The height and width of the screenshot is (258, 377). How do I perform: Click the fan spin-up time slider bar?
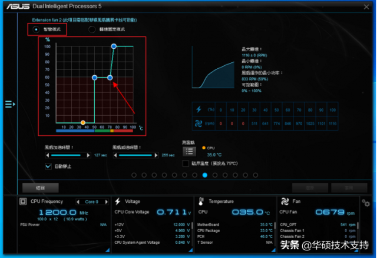pos(66,155)
